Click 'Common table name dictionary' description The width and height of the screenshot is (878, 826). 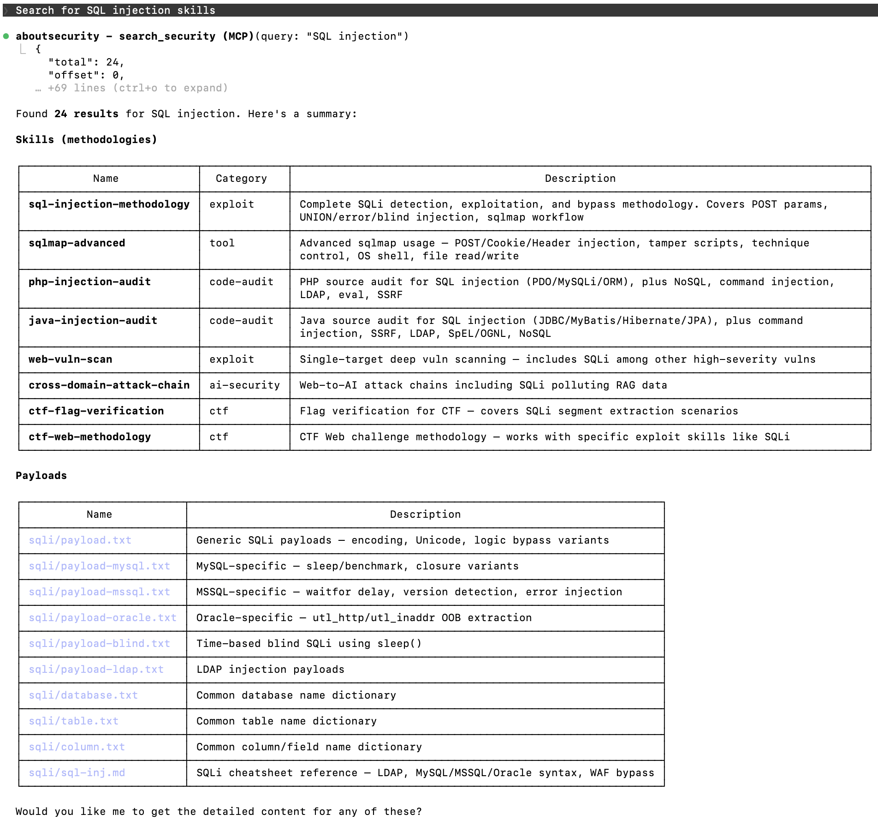coord(286,721)
